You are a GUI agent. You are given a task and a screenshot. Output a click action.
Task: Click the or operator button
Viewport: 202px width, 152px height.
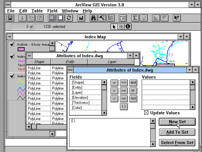coord(133,91)
